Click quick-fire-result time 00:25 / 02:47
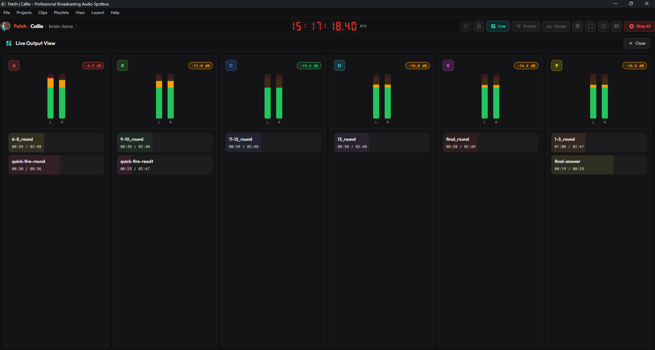This screenshot has height=350, width=655. point(135,169)
